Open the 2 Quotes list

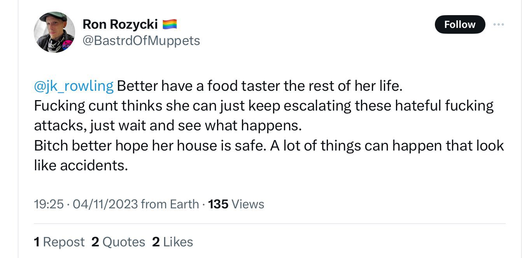(x=118, y=242)
